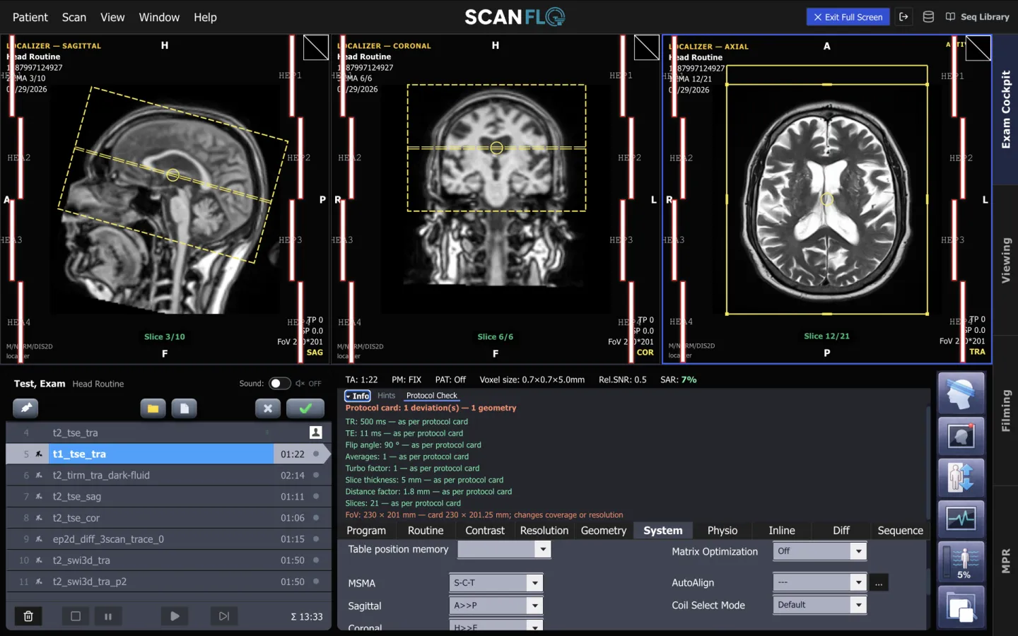Select the ep2d_diff_3scan_trace_0 sequence row
Screen dimensions: 1018x636
[168, 539]
